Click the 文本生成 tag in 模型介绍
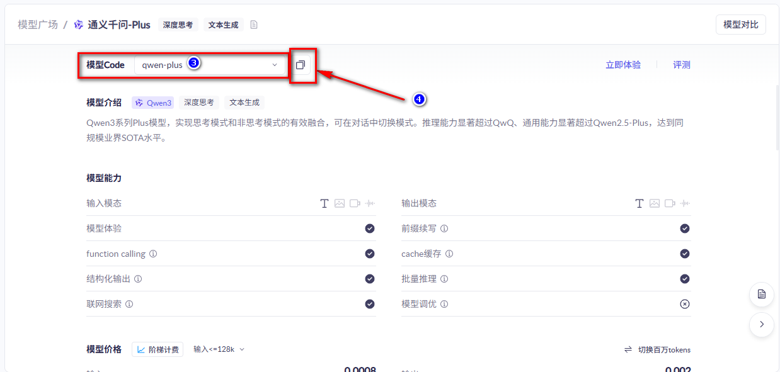 244,103
